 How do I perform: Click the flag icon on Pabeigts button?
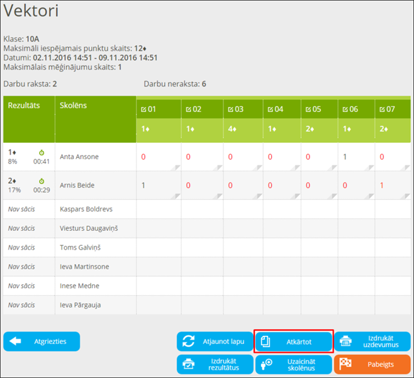point(345,365)
